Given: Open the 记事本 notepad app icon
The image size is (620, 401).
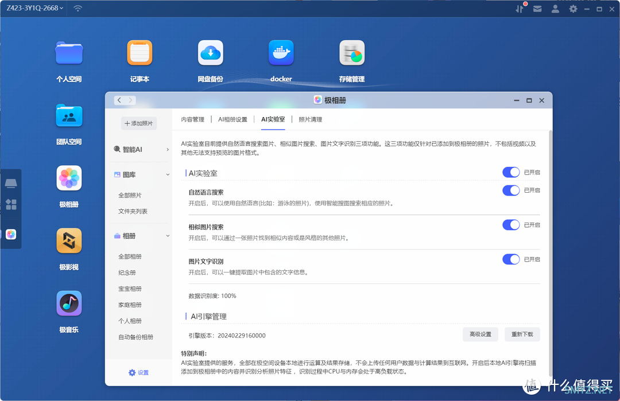Looking at the screenshot, I should (x=139, y=53).
